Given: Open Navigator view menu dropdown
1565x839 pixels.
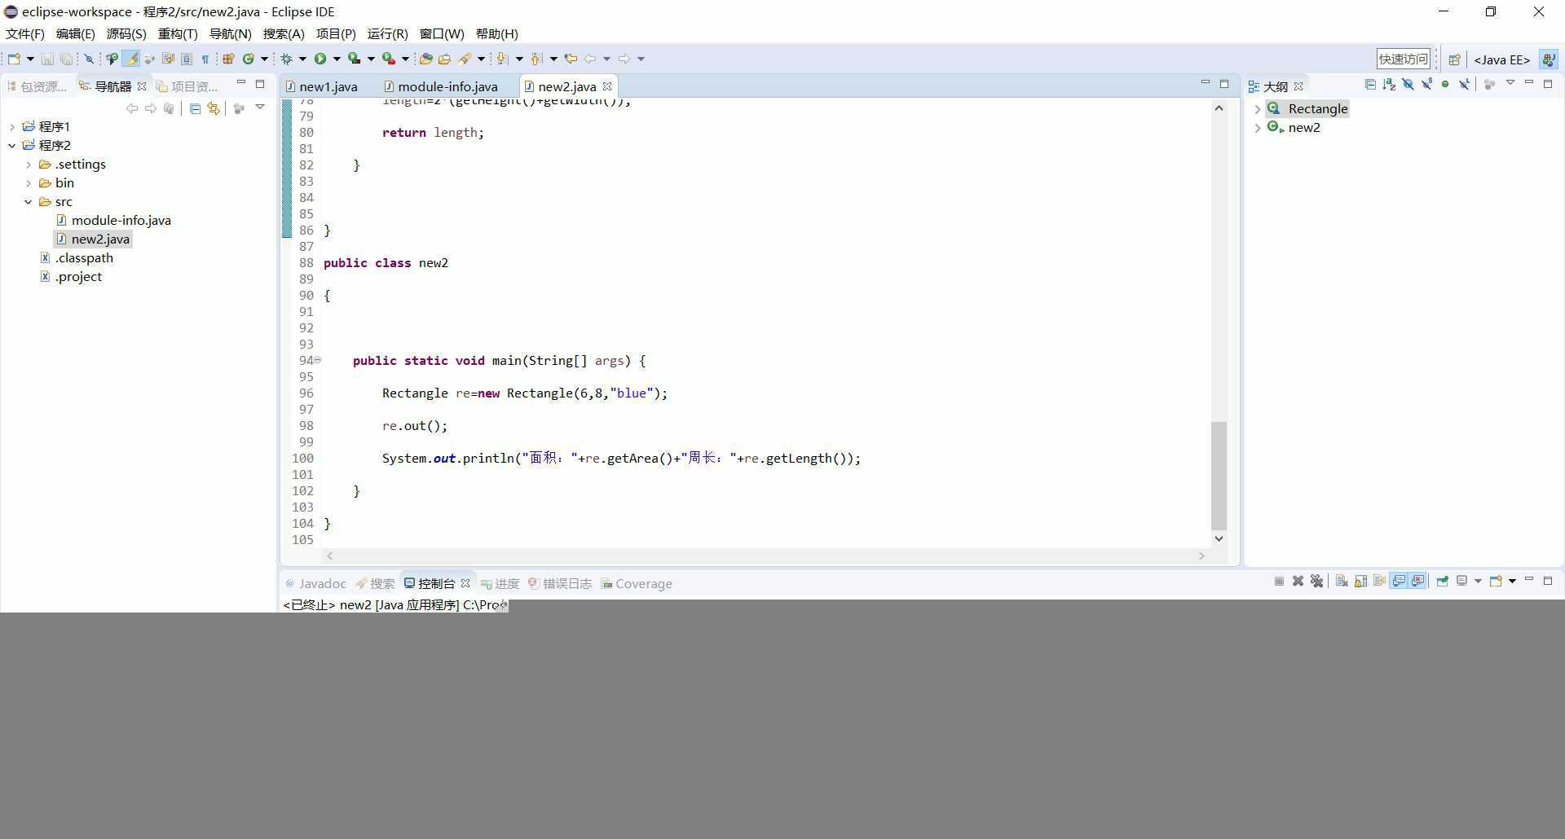Looking at the screenshot, I should click(x=260, y=108).
